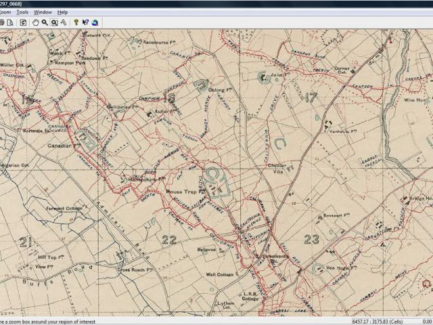The height and width of the screenshot is (325, 433).
Task: Open the Window menu
Action: pyautogui.click(x=43, y=12)
